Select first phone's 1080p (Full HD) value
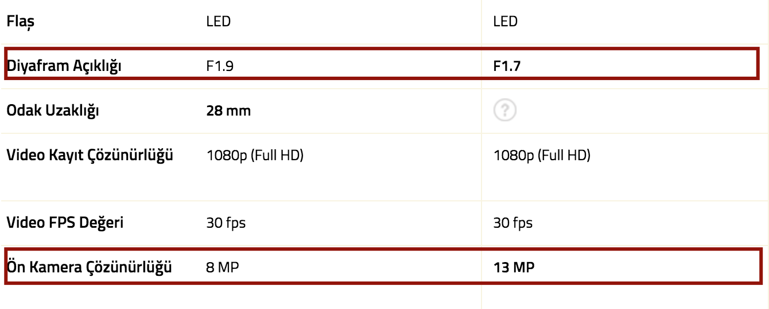Image resolution: width=769 pixels, height=309 pixels. 255,156
